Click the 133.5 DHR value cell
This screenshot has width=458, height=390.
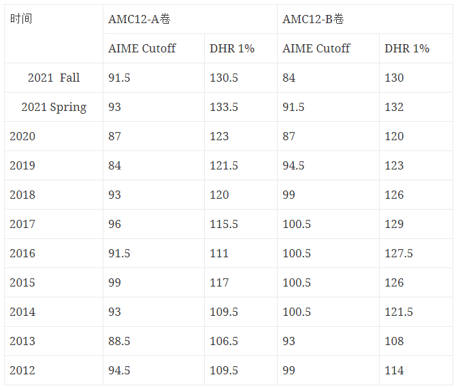click(241, 107)
